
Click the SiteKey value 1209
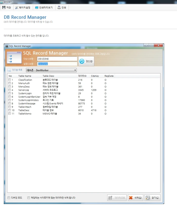coord(94,90)
